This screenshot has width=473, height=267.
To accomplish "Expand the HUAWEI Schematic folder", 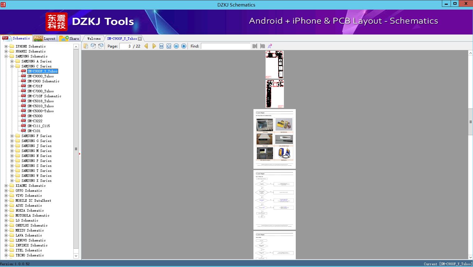I will (x=6, y=51).
